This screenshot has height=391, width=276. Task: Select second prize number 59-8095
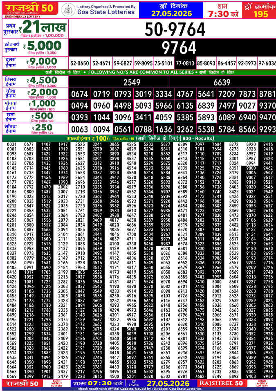point(144,63)
